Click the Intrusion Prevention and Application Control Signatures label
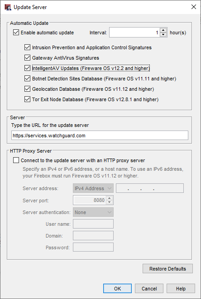This screenshot has width=201, height=299. (92, 47)
